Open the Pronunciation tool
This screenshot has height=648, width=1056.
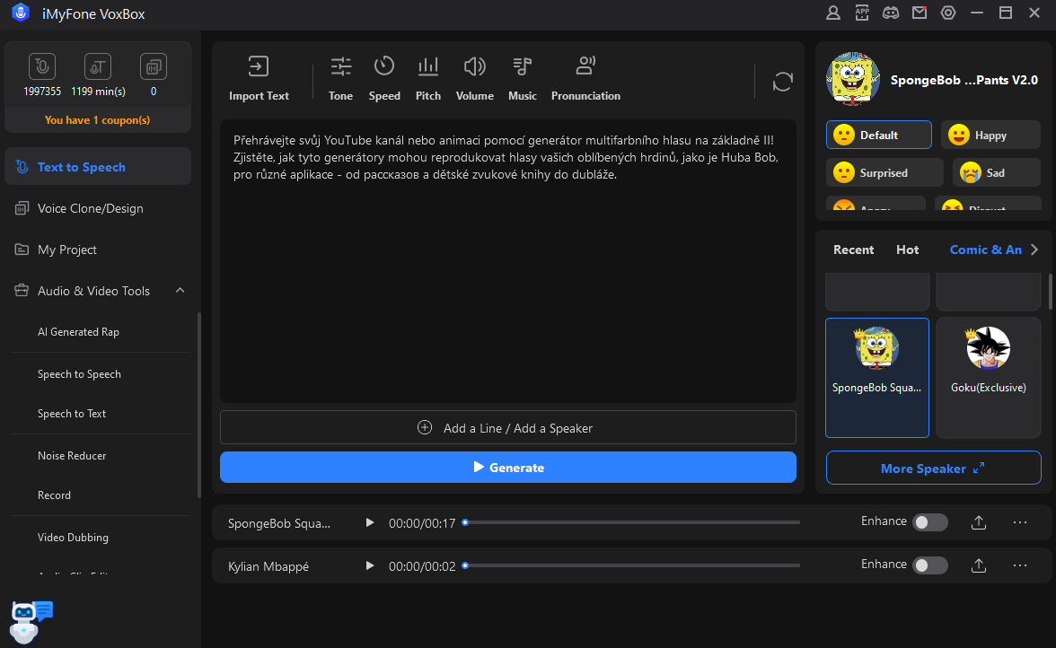[585, 78]
